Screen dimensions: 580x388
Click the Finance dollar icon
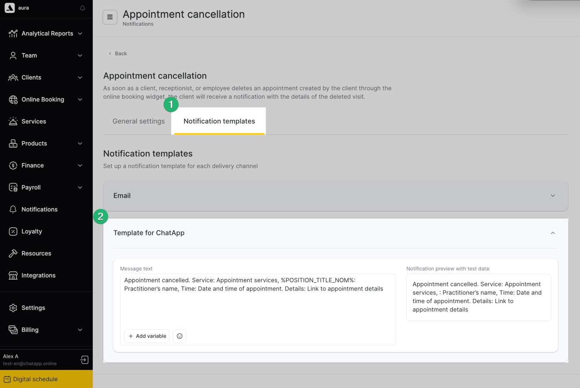13,165
